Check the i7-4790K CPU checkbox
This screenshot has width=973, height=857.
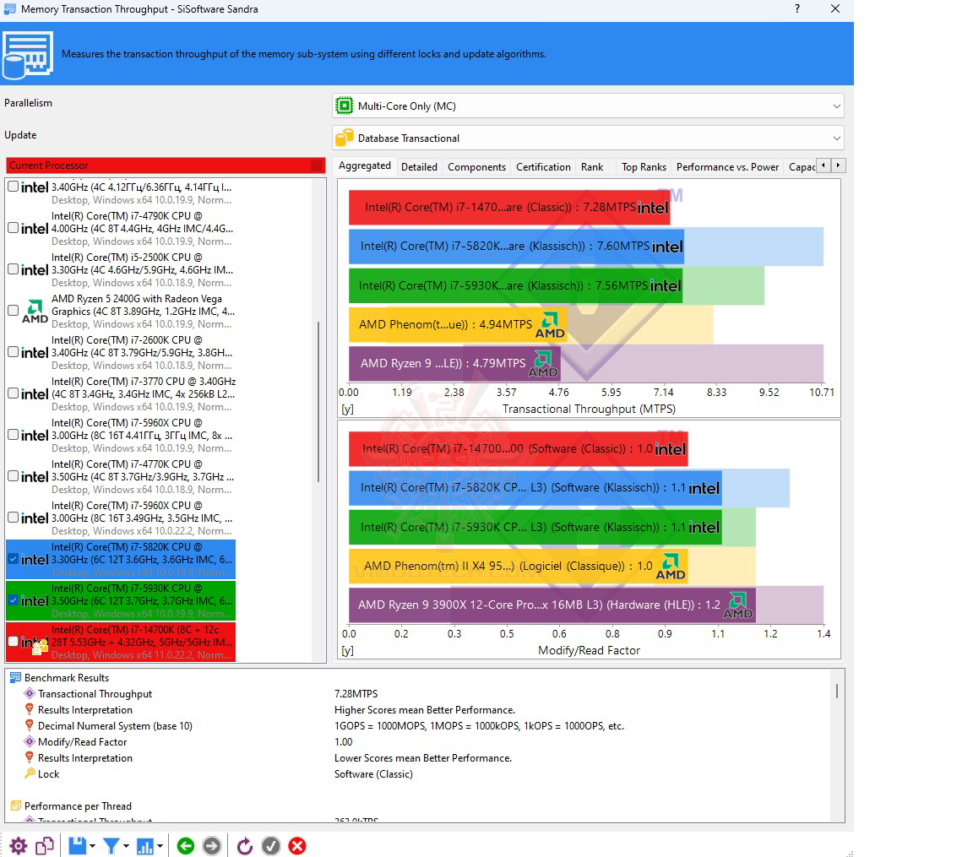[13, 228]
